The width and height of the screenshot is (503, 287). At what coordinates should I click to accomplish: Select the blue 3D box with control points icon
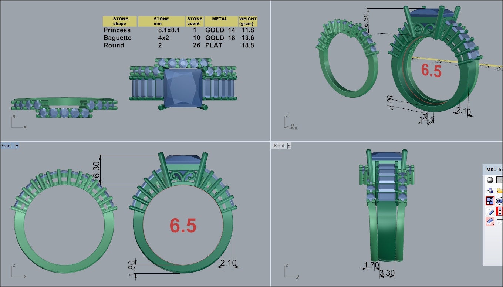pos(500,201)
